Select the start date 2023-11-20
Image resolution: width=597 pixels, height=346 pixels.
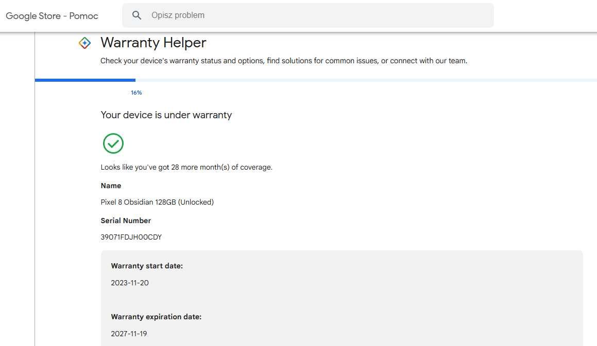130,283
